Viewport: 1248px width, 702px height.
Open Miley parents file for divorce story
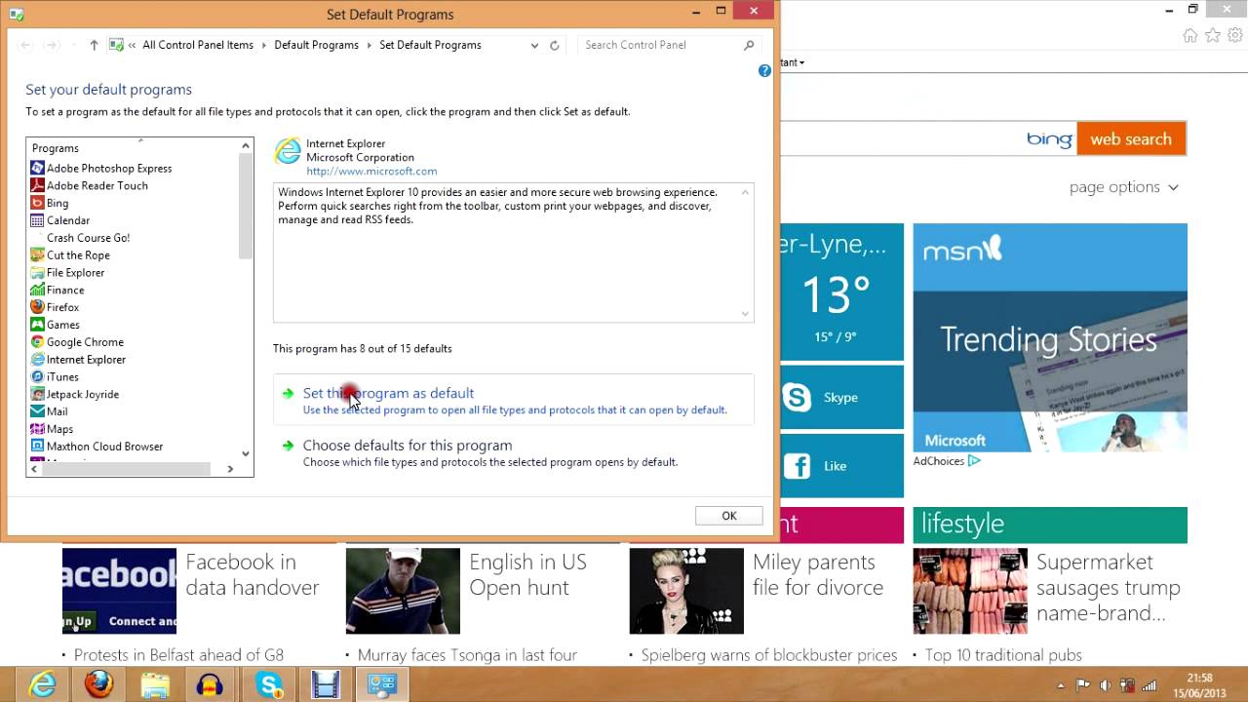pyautogui.click(x=818, y=574)
